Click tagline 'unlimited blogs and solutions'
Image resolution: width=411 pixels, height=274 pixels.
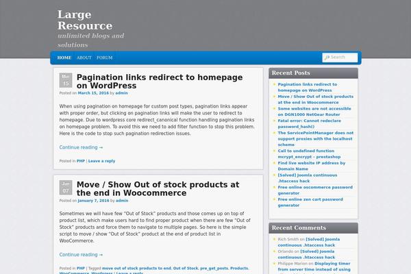pyautogui.click(x=90, y=40)
